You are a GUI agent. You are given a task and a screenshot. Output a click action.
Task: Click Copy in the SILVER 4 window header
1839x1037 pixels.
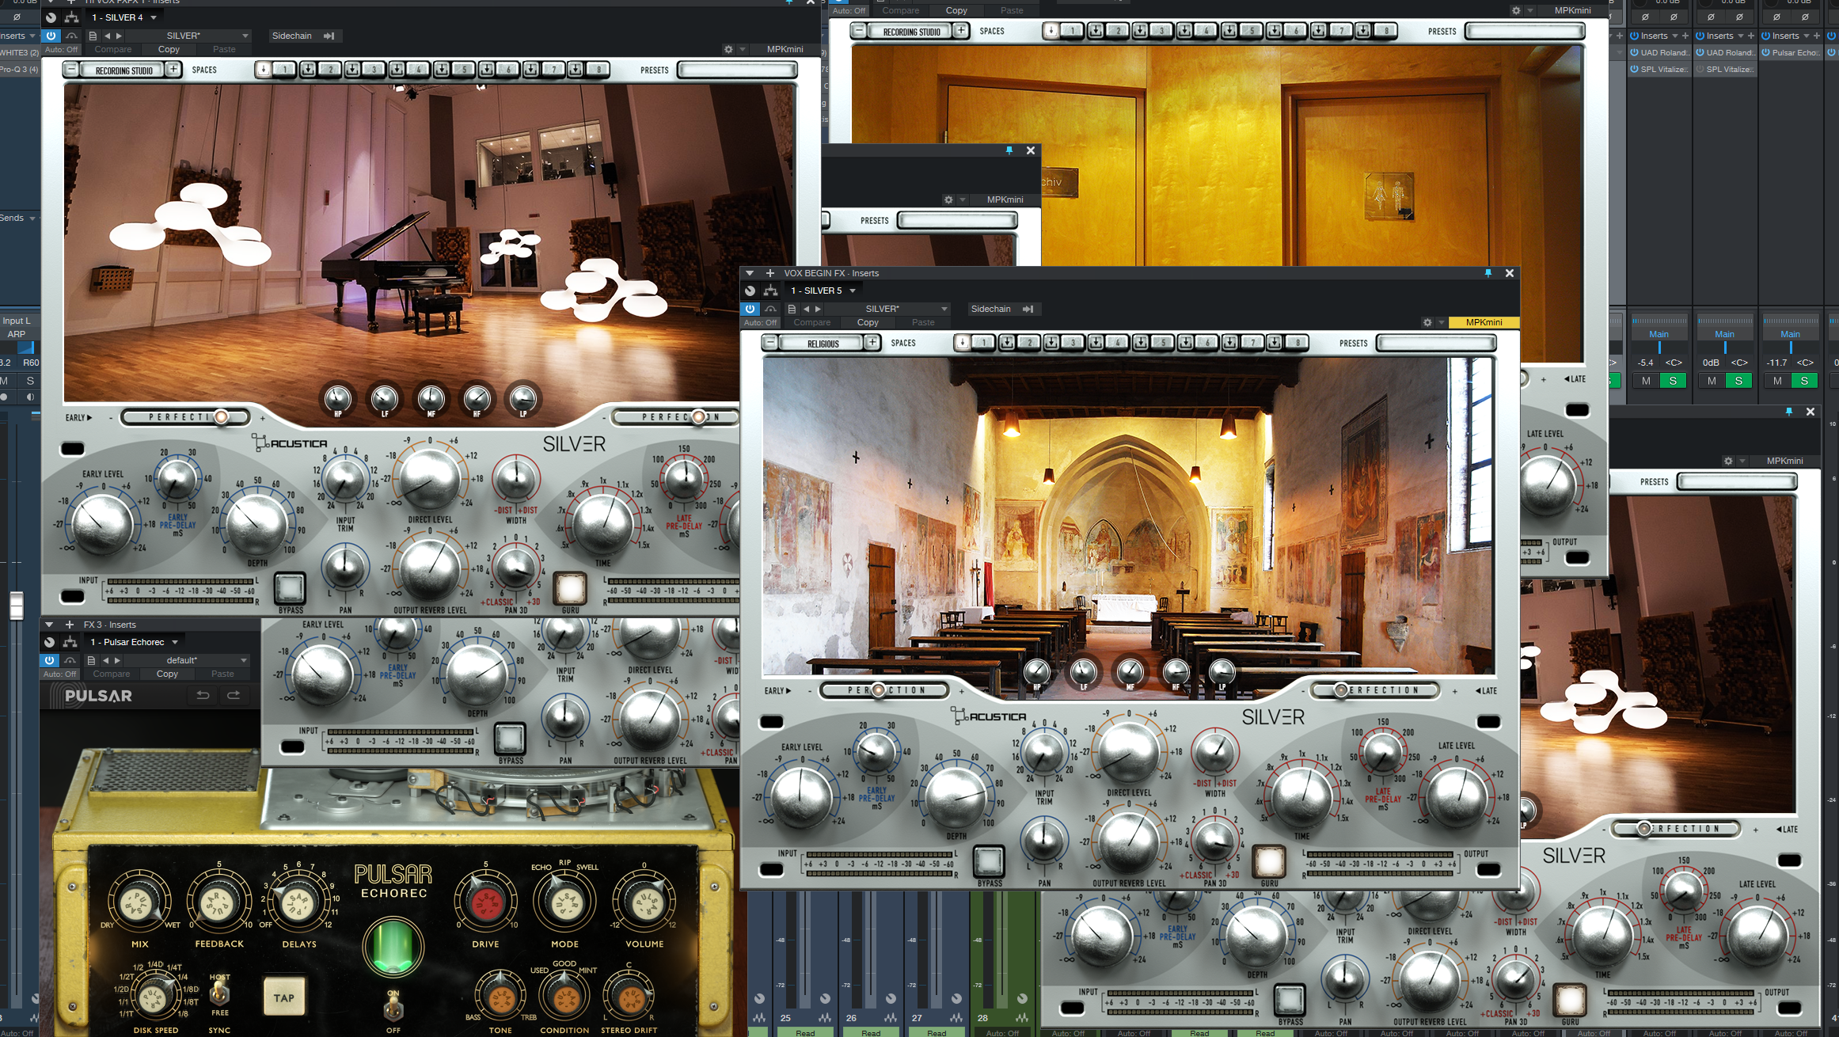pyautogui.click(x=169, y=49)
